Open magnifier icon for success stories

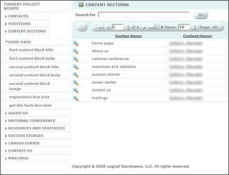(76, 75)
